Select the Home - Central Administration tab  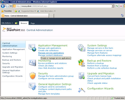pyautogui.click(x=25, y=16)
